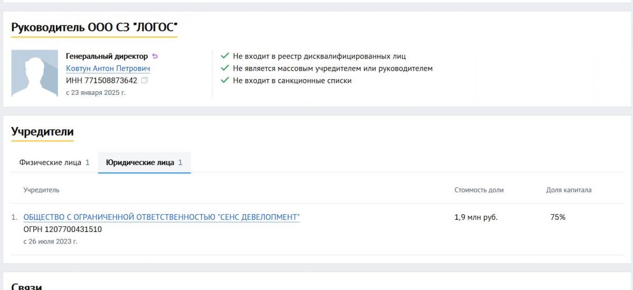This screenshot has width=633, height=290.
Task: Click the 75% capital share value
Action: tap(558, 217)
